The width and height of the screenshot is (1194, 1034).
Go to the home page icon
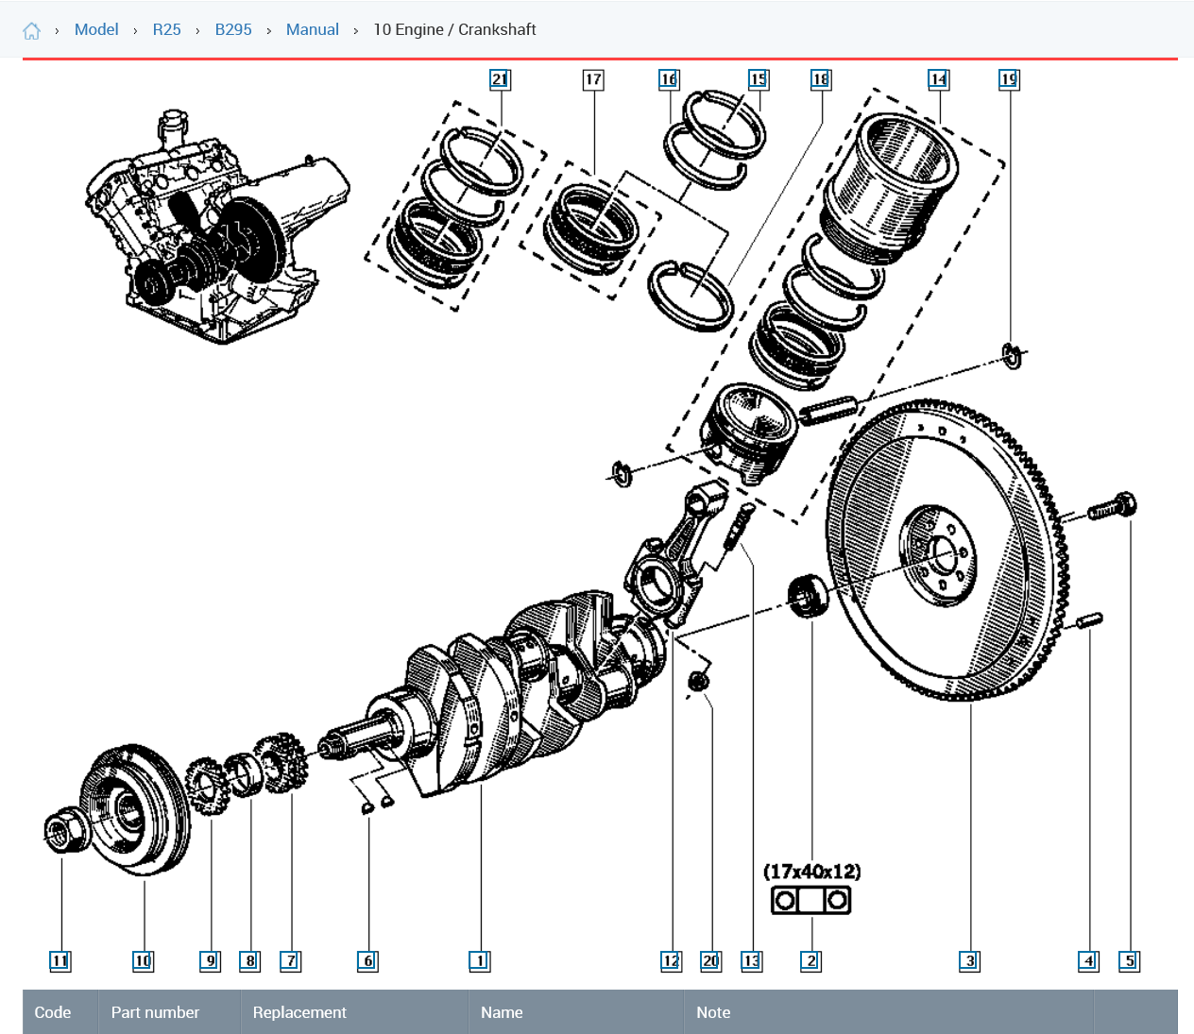[32, 30]
